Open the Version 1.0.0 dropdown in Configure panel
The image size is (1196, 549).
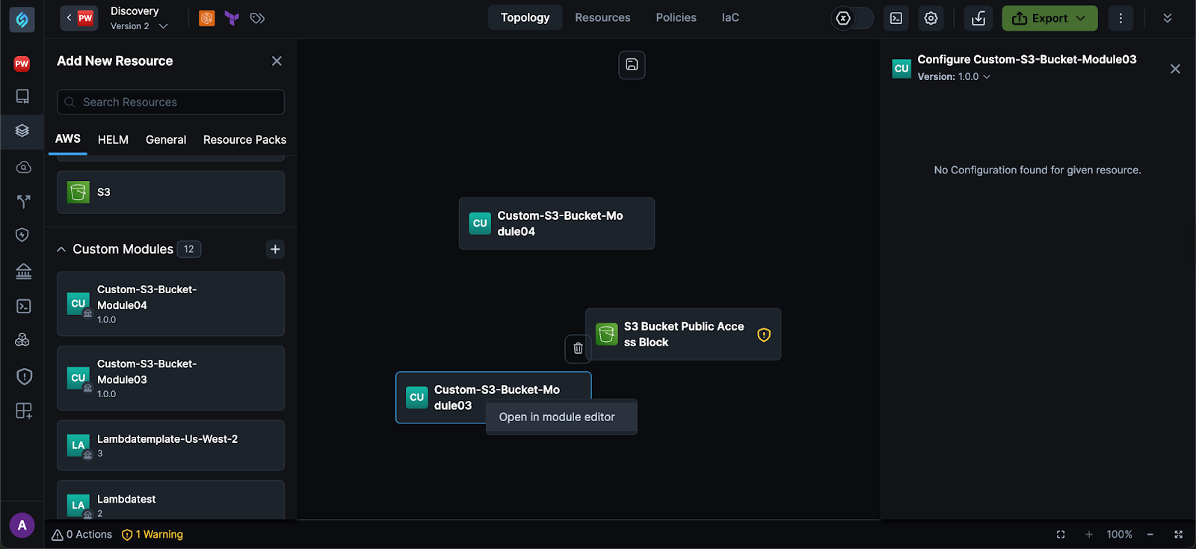955,76
